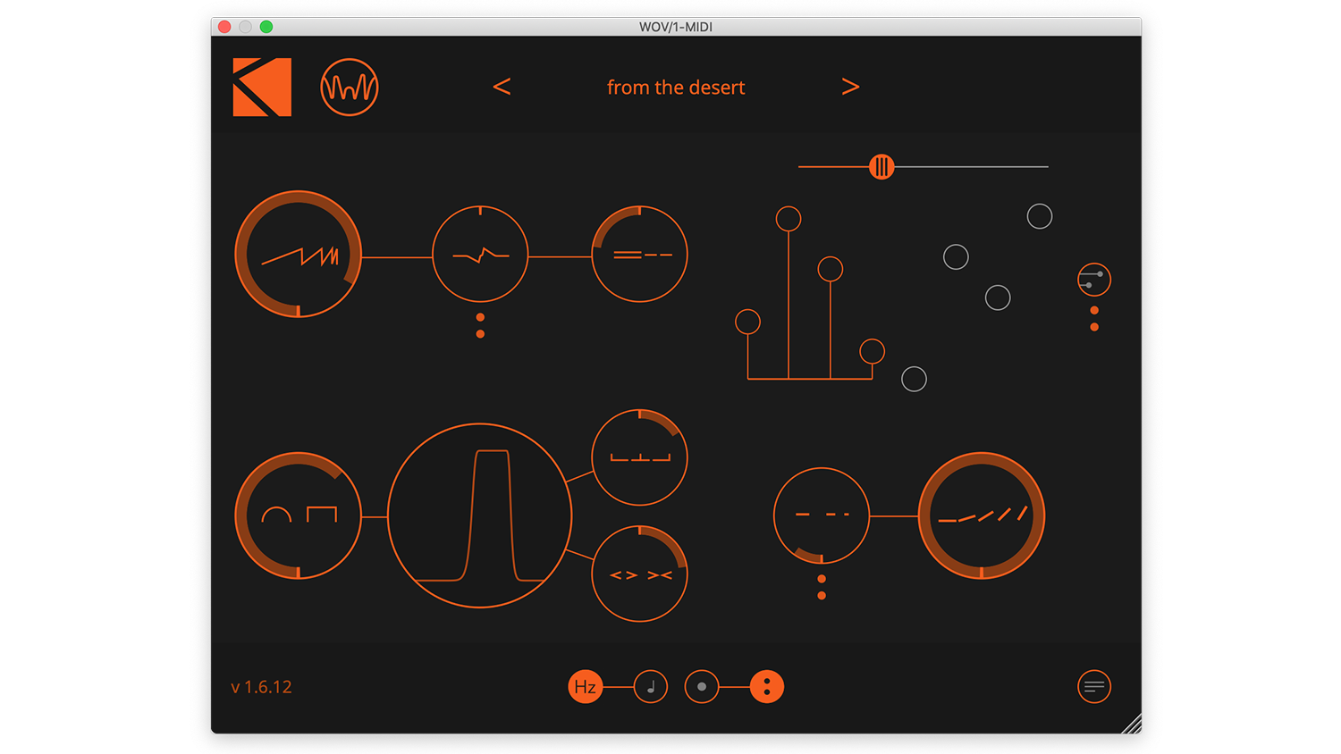The width and height of the screenshot is (1341, 754).
Task: Click the orange K brand logo
Action: [x=262, y=87]
